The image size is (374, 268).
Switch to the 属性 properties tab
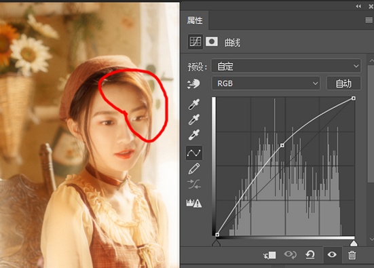click(x=195, y=20)
